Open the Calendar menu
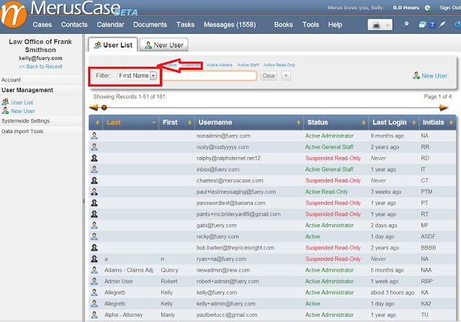 (110, 24)
